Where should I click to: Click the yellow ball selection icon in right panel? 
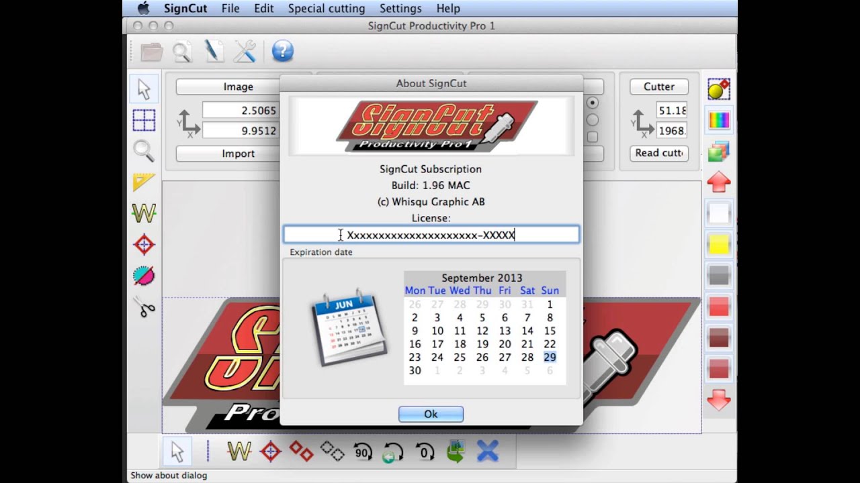coord(719,89)
